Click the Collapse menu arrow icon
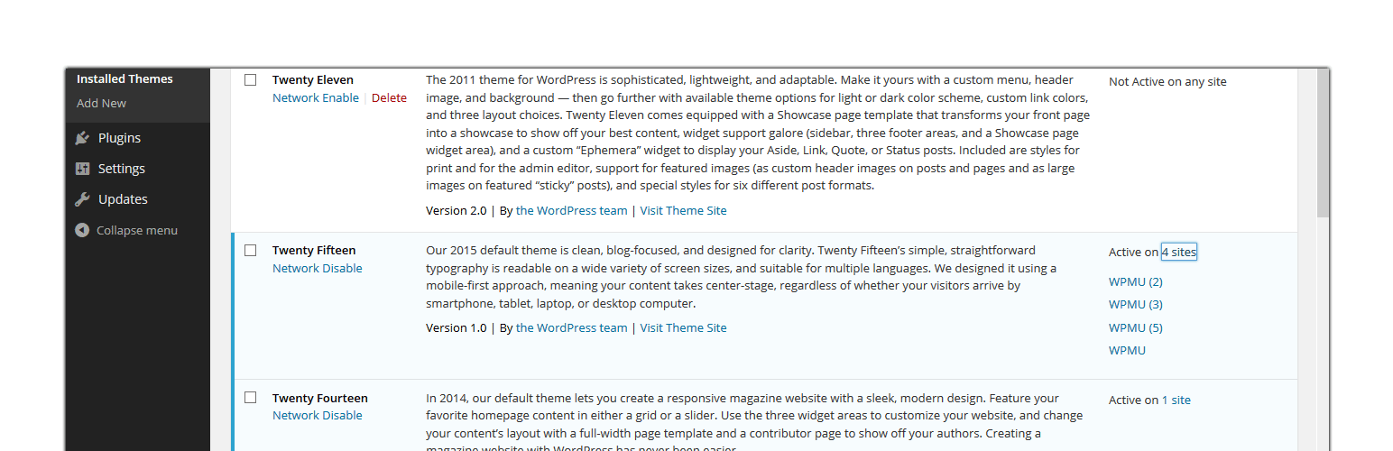 (x=83, y=230)
